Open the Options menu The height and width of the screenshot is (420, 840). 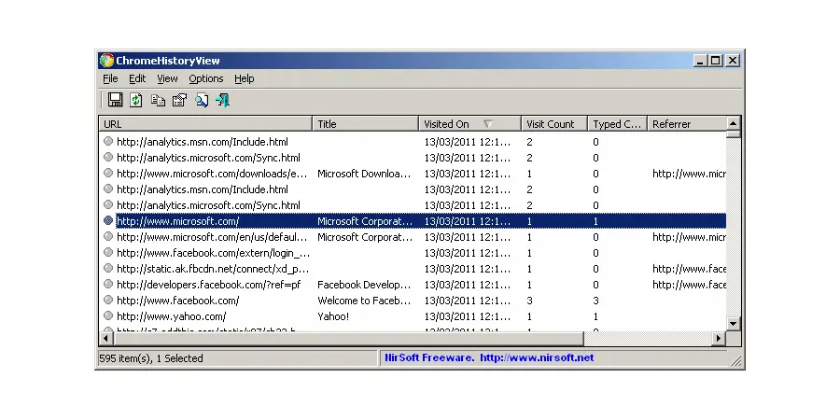205,79
